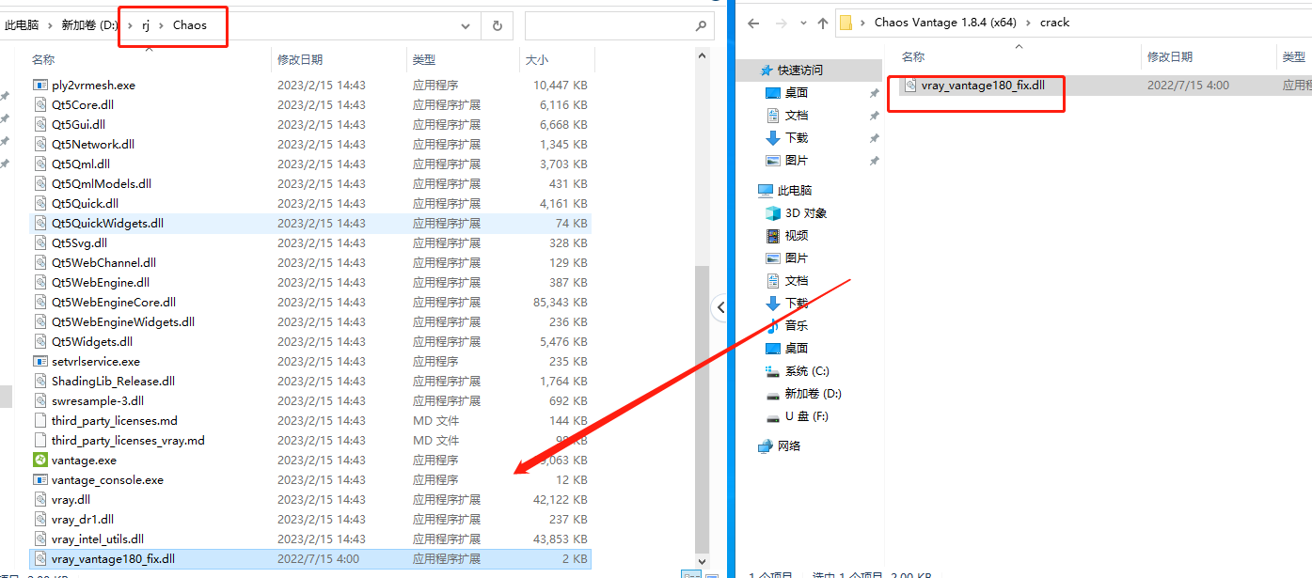
Task: Sort files by the 大小 column header
Action: (x=536, y=59)
